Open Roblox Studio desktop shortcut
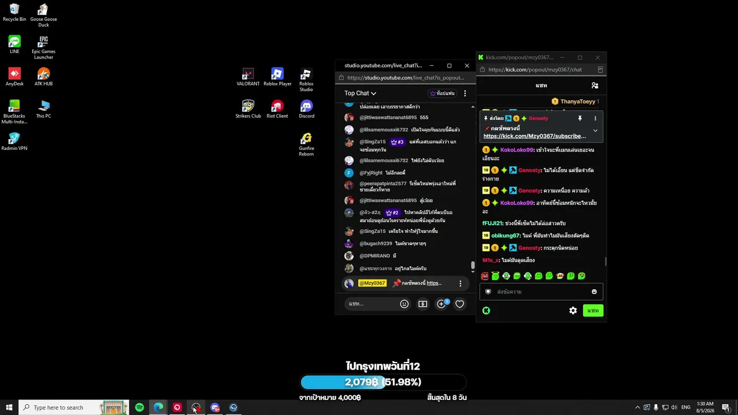Viewport: 738px width, 415px height. point(306,80)
